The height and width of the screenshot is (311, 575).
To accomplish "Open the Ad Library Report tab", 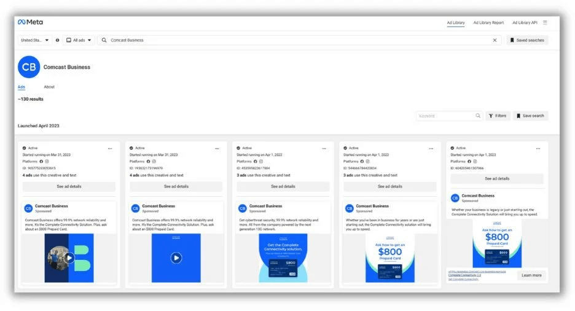I will coord(488,23).
